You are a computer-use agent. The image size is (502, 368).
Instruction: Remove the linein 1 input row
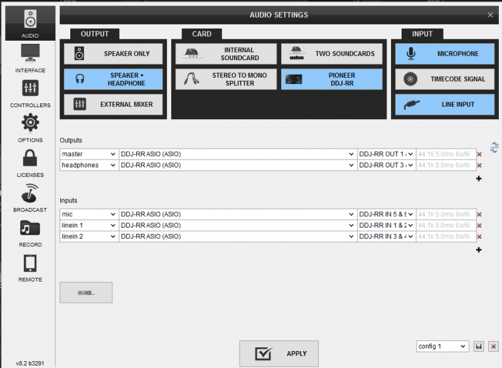click(x=479, y=226)
